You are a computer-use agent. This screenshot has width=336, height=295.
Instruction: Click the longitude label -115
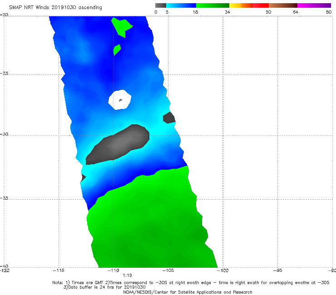(59, 270)
